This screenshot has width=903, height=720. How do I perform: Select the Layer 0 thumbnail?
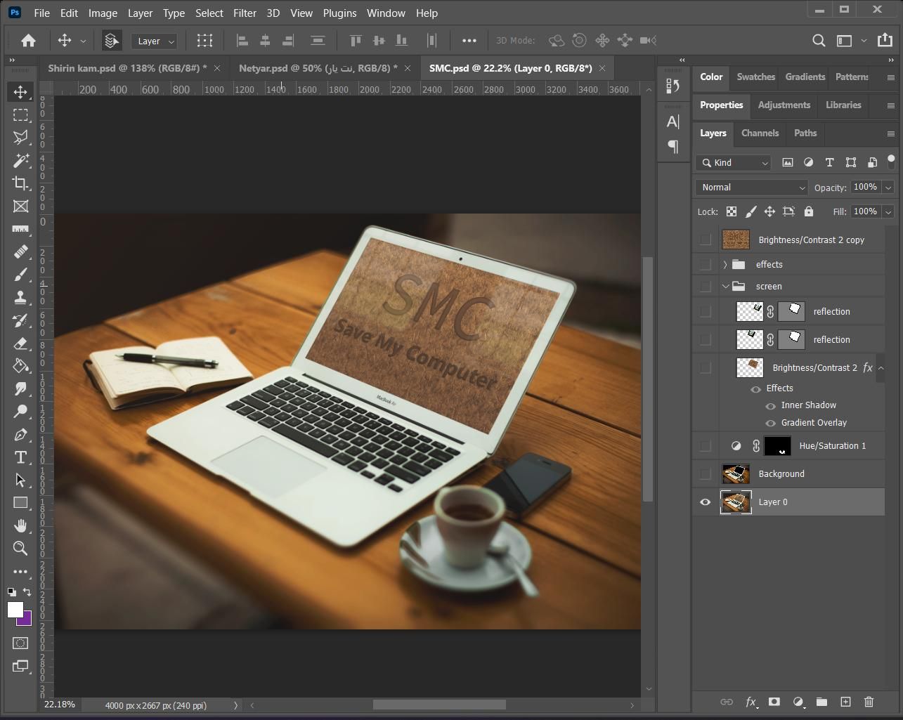(736, 502)
